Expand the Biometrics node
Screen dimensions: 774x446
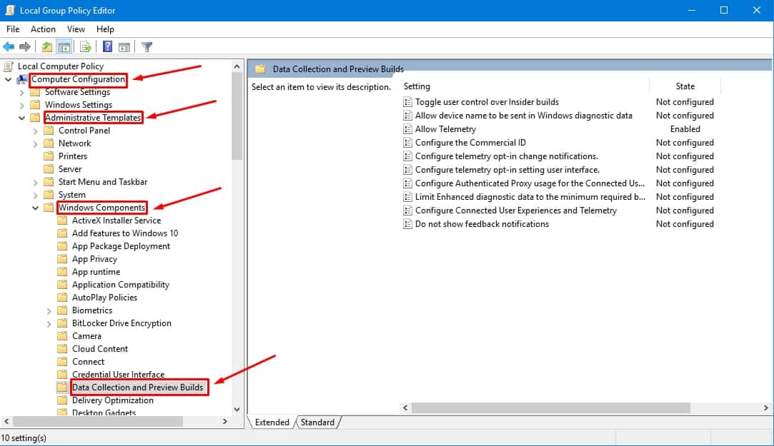(49, 311)
